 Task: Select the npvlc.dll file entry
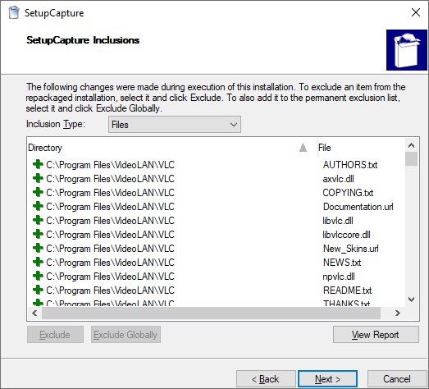(x=339, y=277)
